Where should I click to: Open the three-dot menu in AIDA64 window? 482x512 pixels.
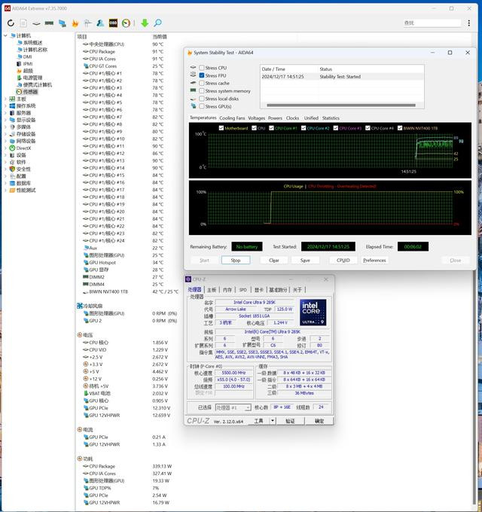tap(469, 23)
